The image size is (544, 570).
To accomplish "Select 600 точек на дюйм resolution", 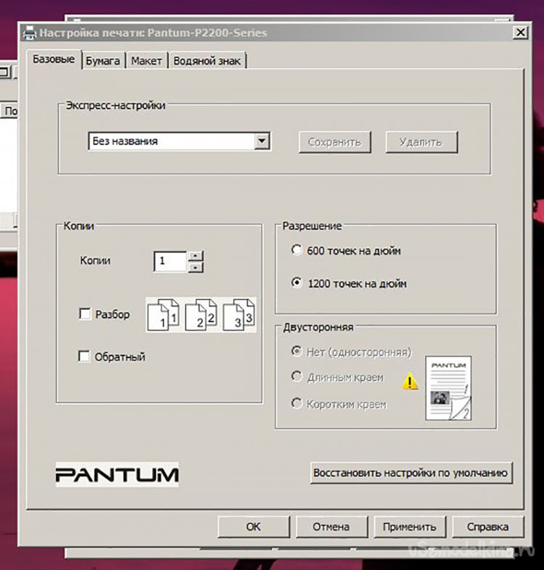I will coord(296,251).
